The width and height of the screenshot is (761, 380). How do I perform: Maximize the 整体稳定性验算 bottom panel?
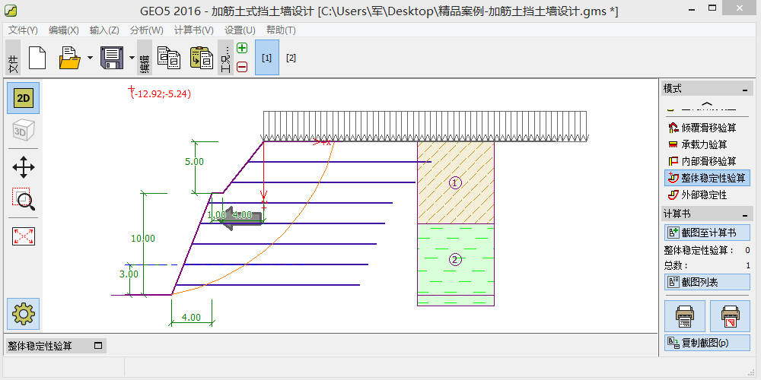click(x=97, y=346)
